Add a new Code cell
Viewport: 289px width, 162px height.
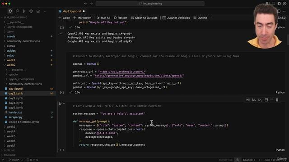click(64, 18)
